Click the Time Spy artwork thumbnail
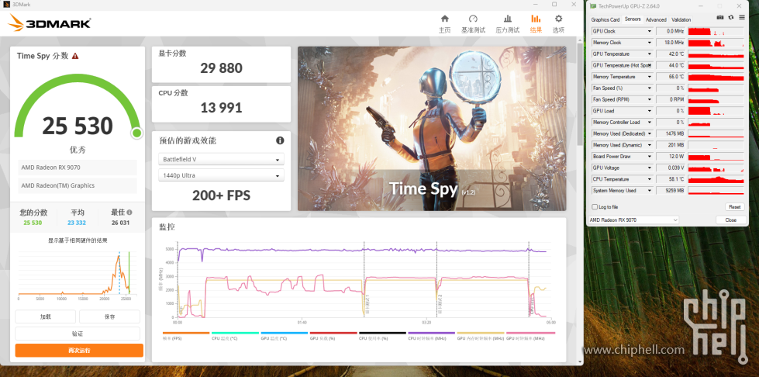Screen dimensions: 759x377 click(432, 129)
